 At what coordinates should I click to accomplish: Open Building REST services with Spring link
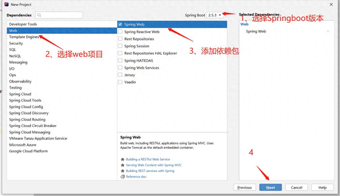coord(150,171)
